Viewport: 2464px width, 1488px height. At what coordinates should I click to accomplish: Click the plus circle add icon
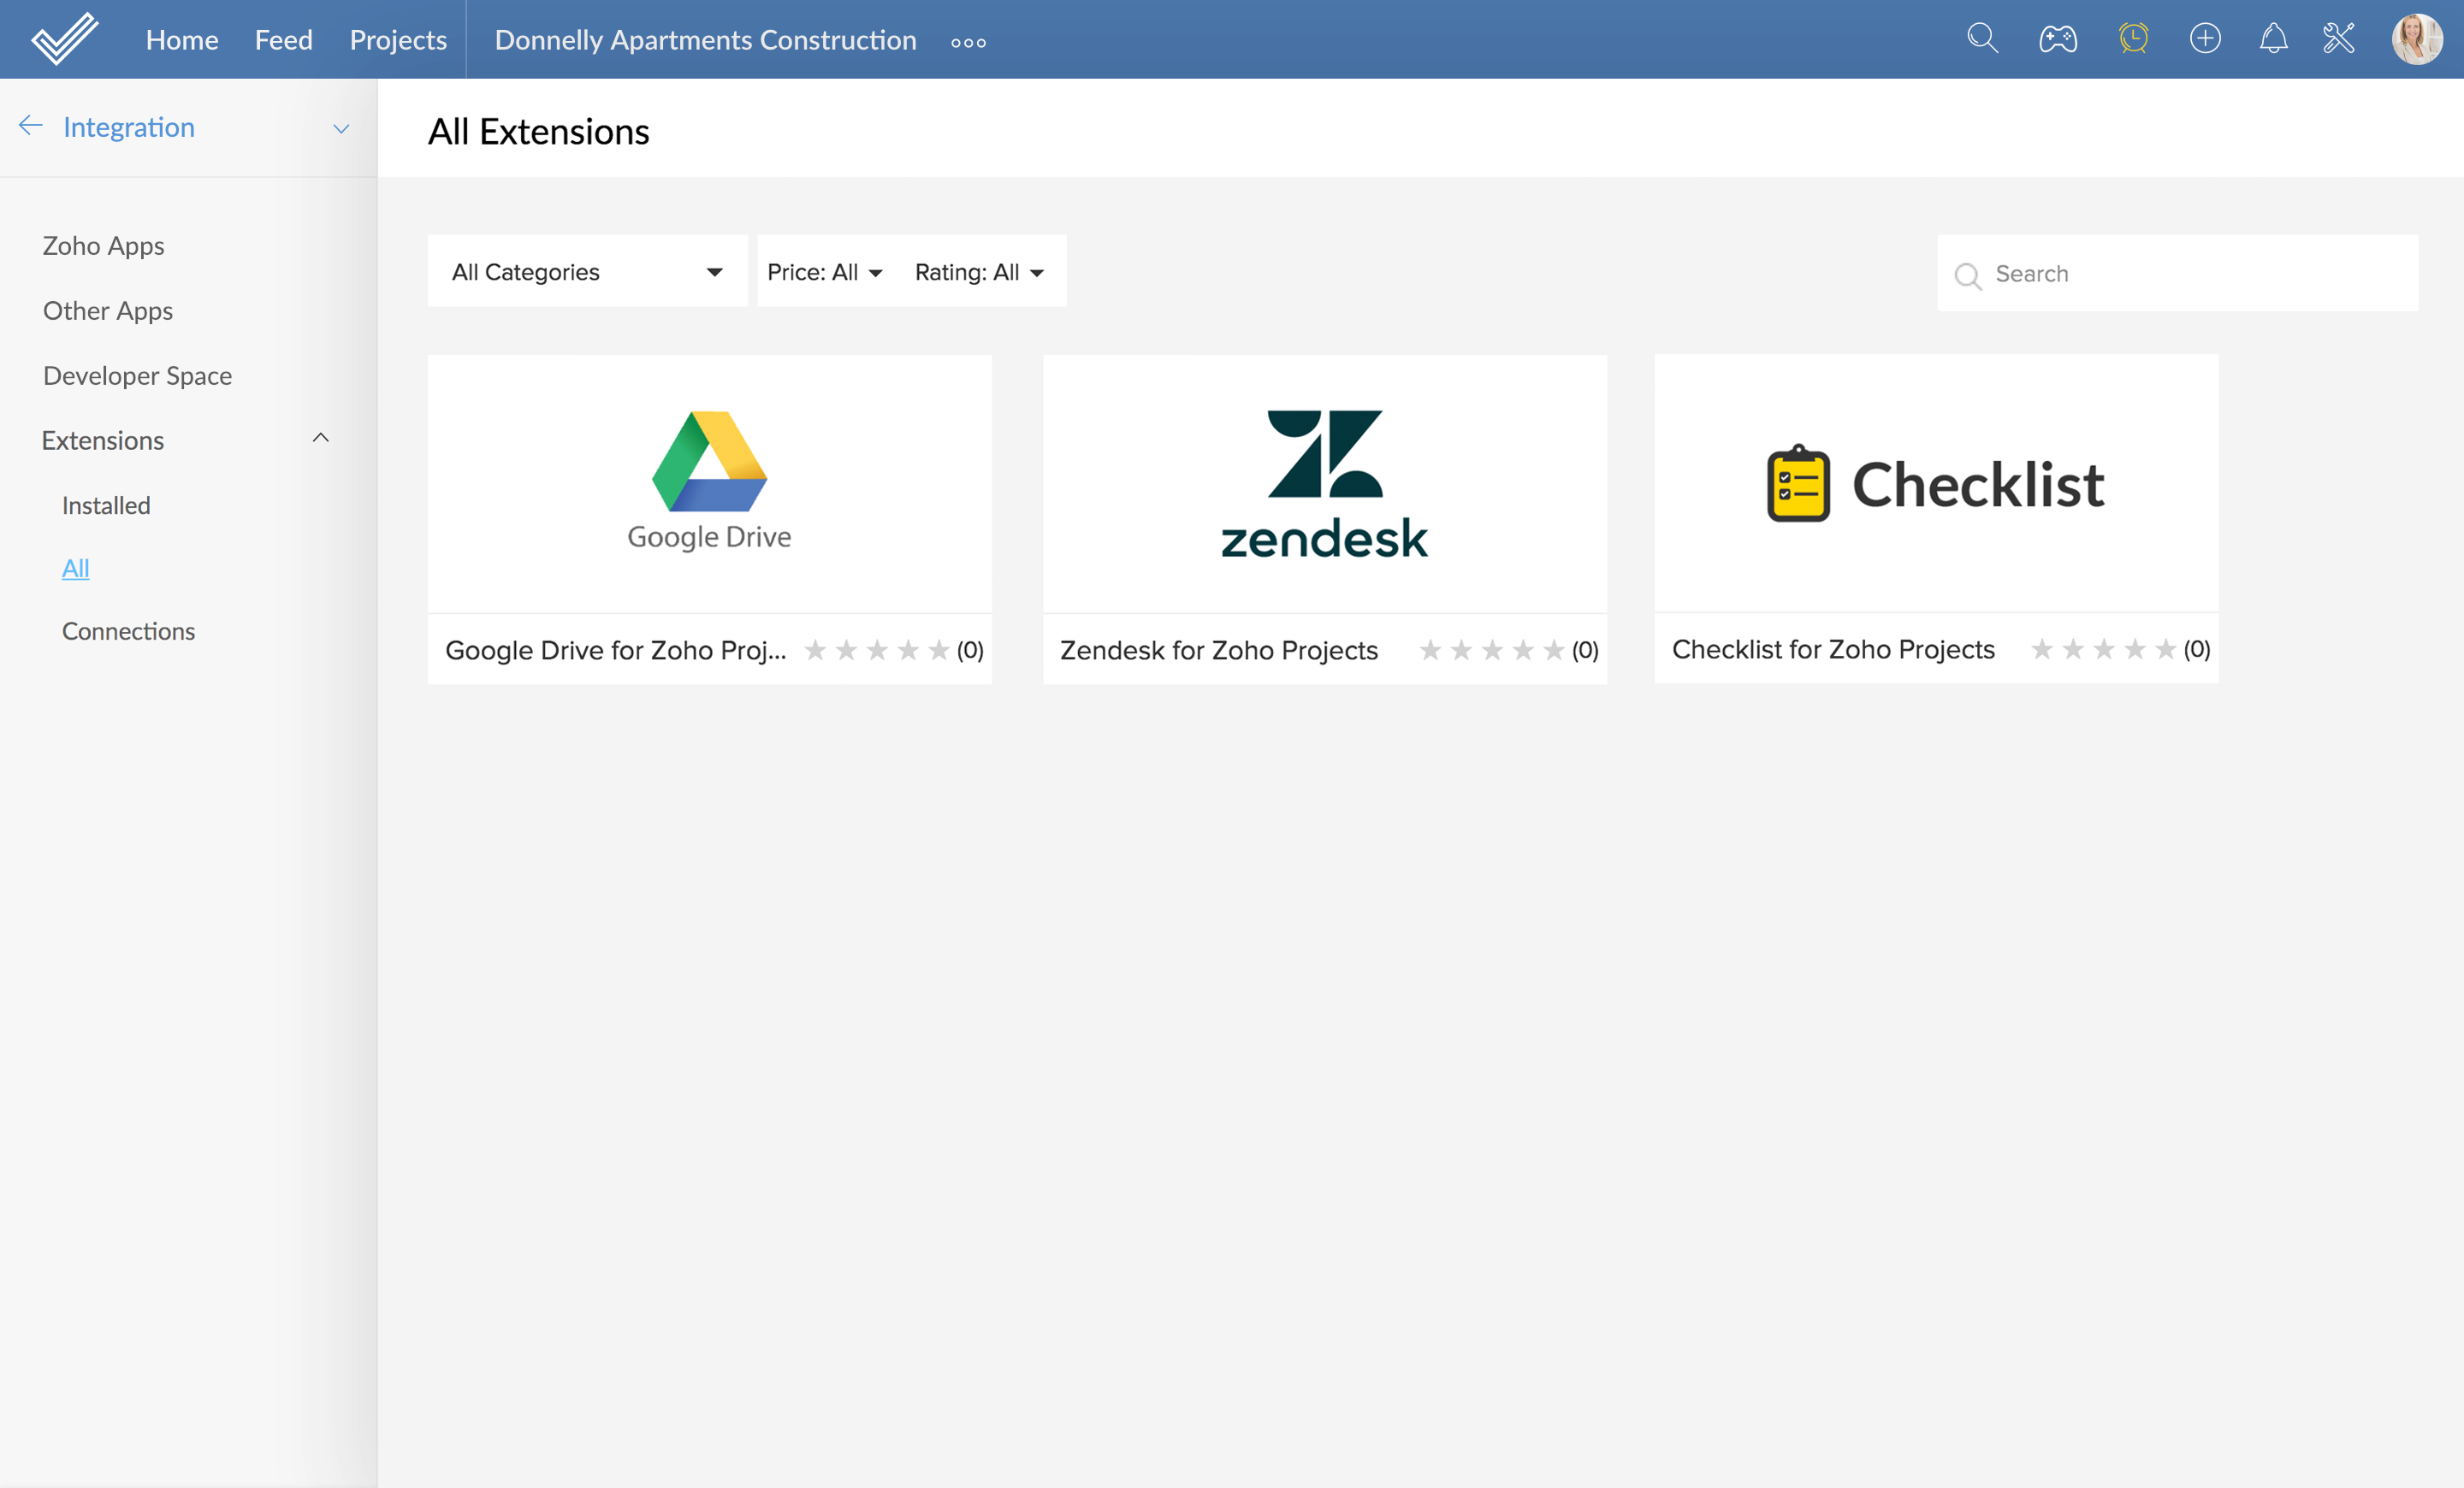[2205, 39]
